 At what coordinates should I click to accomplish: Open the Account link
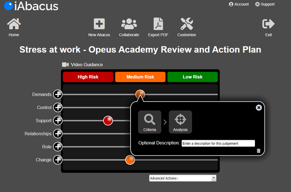pyautogui.click(x=239, y=4)
